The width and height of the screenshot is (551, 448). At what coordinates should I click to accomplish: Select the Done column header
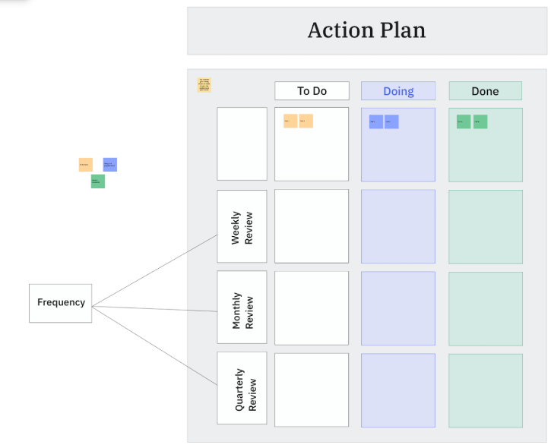(x=485, y=91)
